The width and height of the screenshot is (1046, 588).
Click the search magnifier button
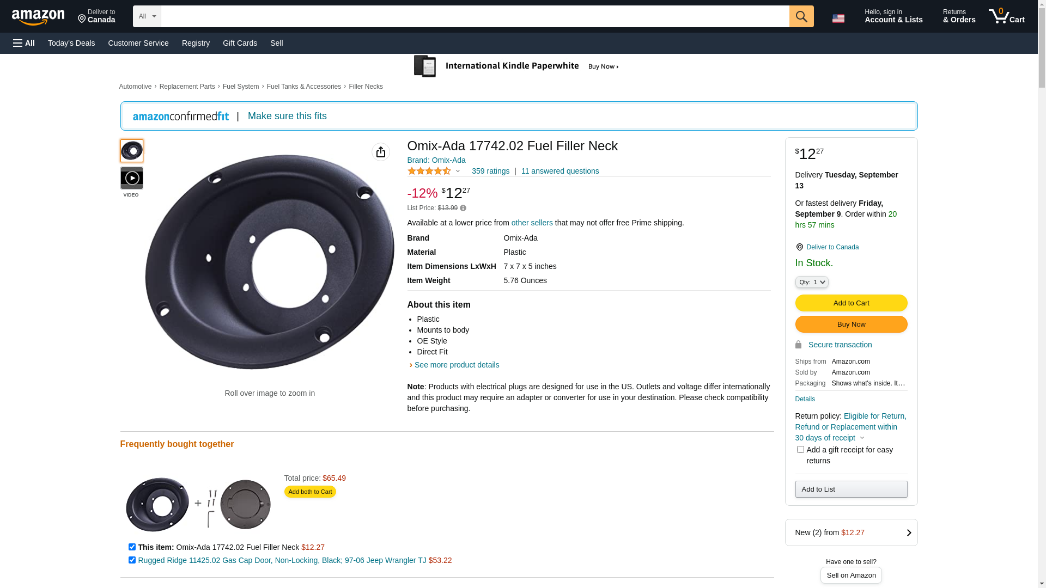[801, 16]
